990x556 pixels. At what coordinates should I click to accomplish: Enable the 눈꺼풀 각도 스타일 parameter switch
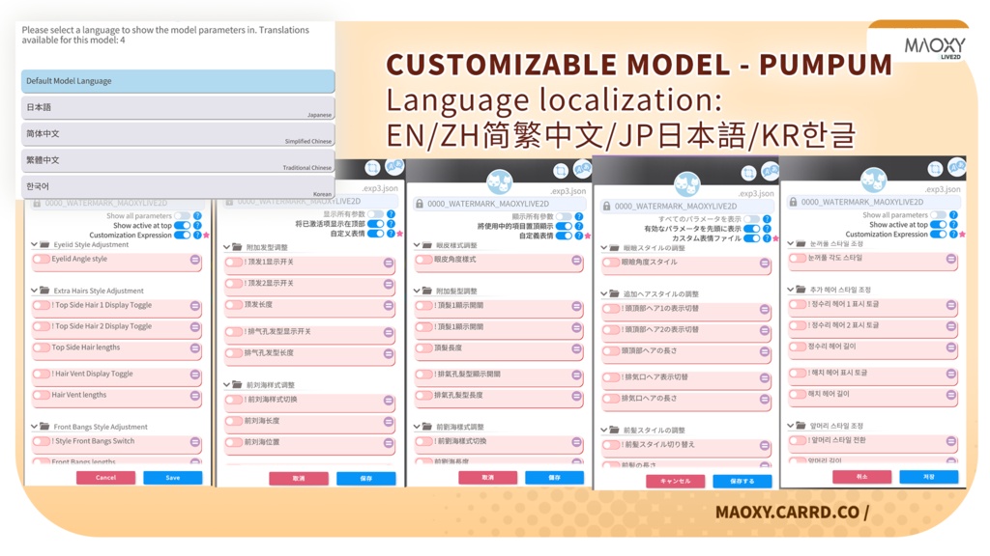click(798, 259)
